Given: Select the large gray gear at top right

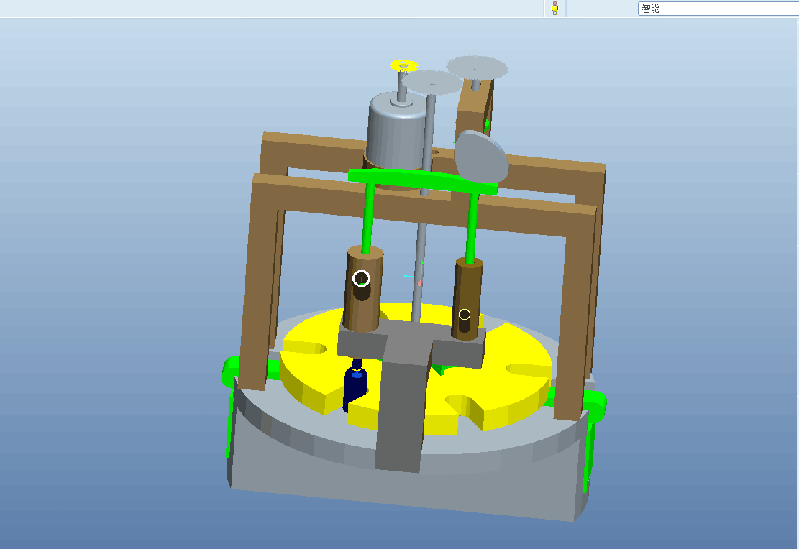Looking at the screenshot, I should pos(477,68).
